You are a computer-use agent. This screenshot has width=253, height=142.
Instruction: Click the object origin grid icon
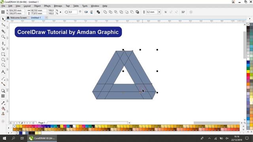[x=3, y=12]
